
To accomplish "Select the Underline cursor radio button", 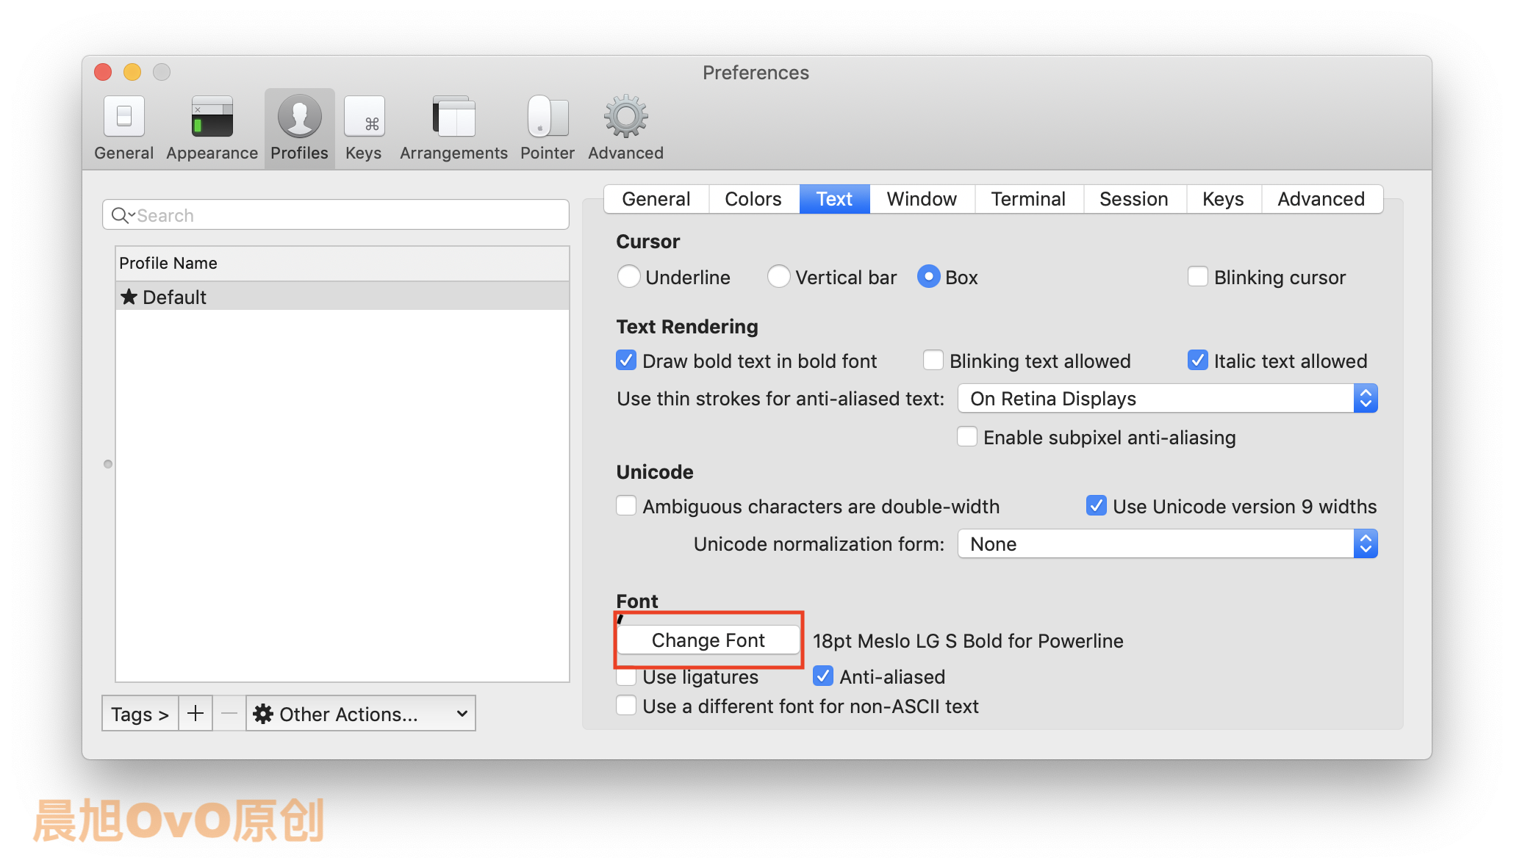I will pyautogui.click(x=628, y=277).
